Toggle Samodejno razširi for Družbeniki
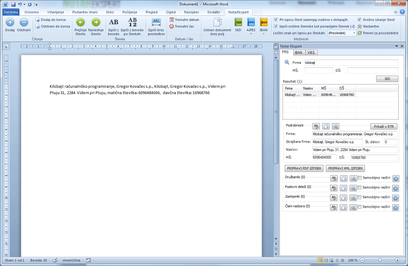408x266 pixels. tap(360, 178)
